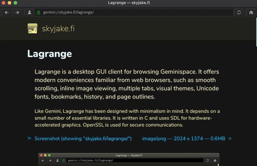Click the gemini://skyjake.fi/lagrange/ address field
Viewport: 257px width, 166px height.
pyautogui.click(x=134, y=12)
